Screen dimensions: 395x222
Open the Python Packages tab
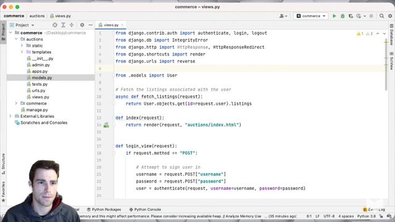(104, 210)
